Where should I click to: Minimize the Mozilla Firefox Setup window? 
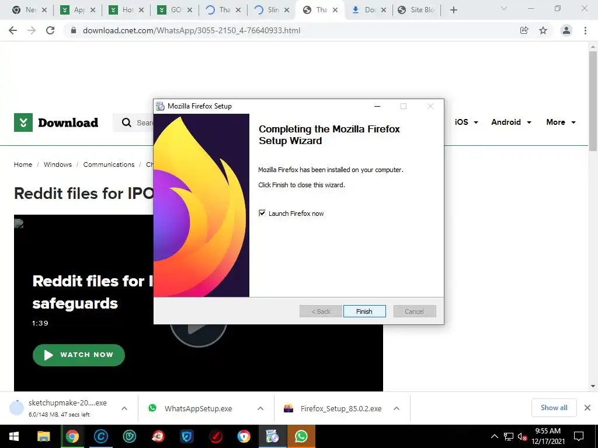[x=377, y=106]
